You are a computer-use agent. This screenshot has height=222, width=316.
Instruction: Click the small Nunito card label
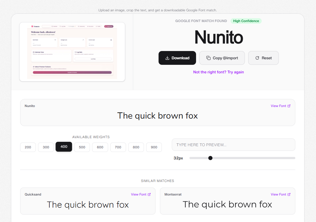click(x=30, y=106)
